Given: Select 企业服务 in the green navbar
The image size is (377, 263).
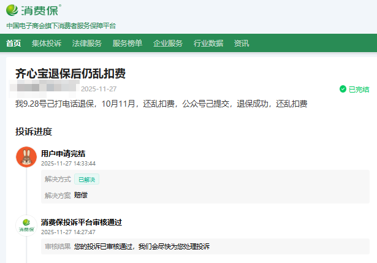Looking at the screenshot, I should pos(168,43).
